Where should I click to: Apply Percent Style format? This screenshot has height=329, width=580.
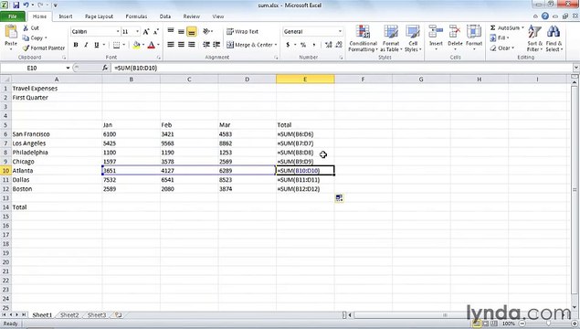pos(303,45)
